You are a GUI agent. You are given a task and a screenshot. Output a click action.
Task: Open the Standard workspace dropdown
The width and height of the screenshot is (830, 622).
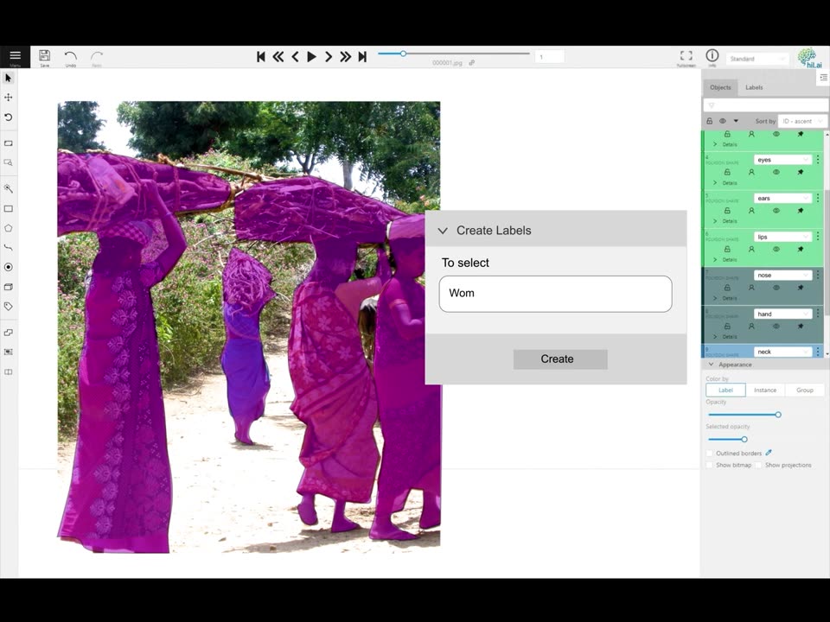[757, 59]
